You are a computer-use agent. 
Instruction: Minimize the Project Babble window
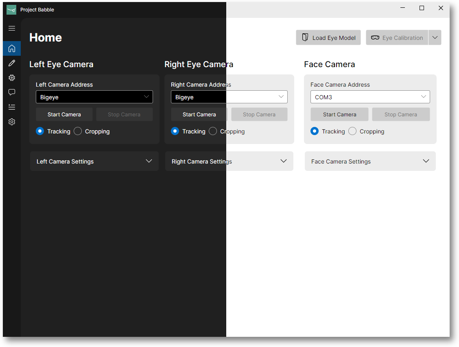click(x=403, y=8)
